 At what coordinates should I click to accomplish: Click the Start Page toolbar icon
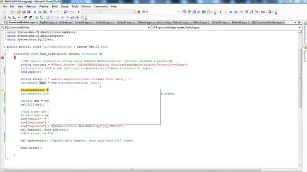pyautogui.click(x=204, y=12)
